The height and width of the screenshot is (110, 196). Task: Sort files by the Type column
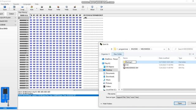point(180,58)
